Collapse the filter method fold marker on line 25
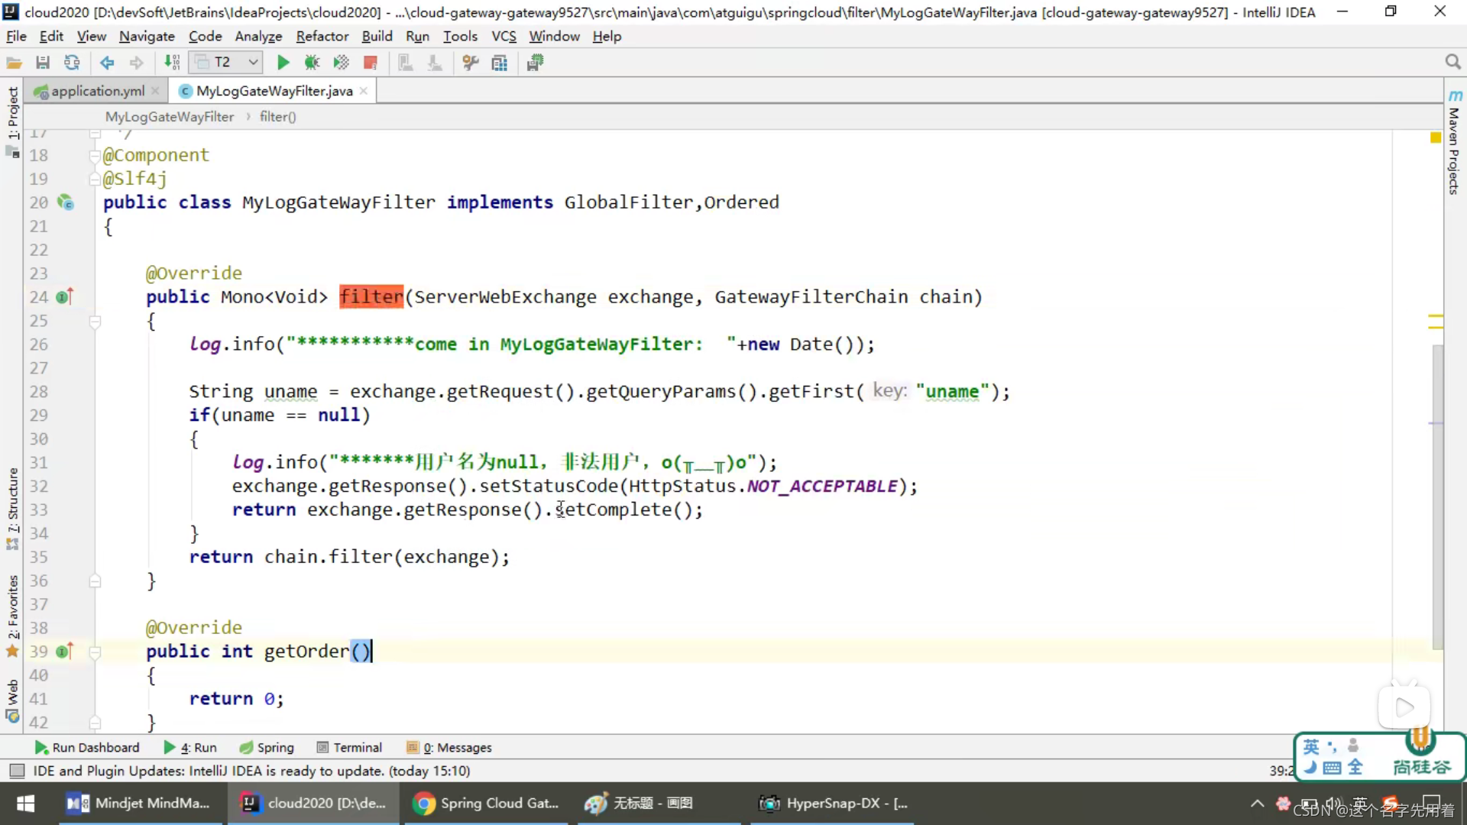The height and width of the screenshot is (825, 1467). pos(95,321)
